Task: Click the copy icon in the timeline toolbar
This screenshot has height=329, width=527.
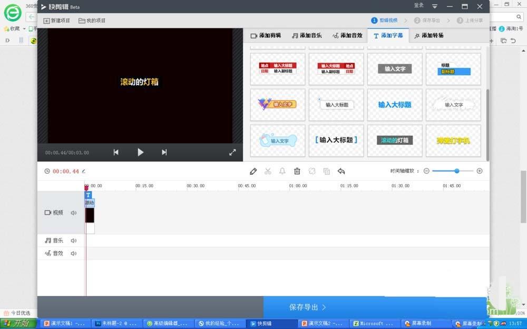Action: click(x=326, y=171)
